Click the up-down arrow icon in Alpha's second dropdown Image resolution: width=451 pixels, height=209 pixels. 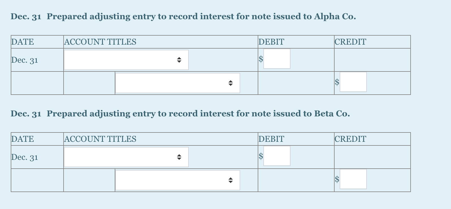231,83
